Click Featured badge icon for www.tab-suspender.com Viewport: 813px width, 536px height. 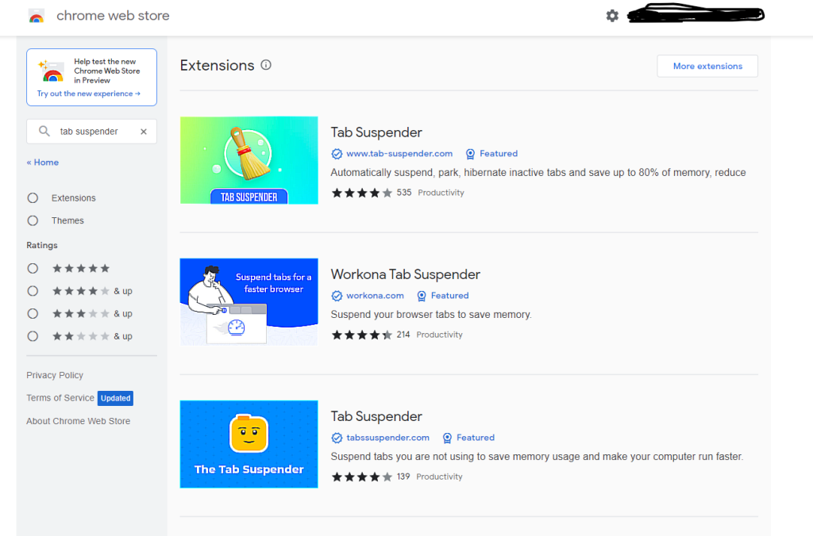tap(470, 154)
